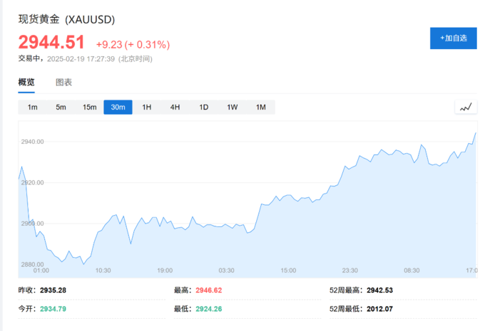The height and width of the screenshot is (331, 485).
Task: Select the 1W timeframe
Action: click(232, 107)
